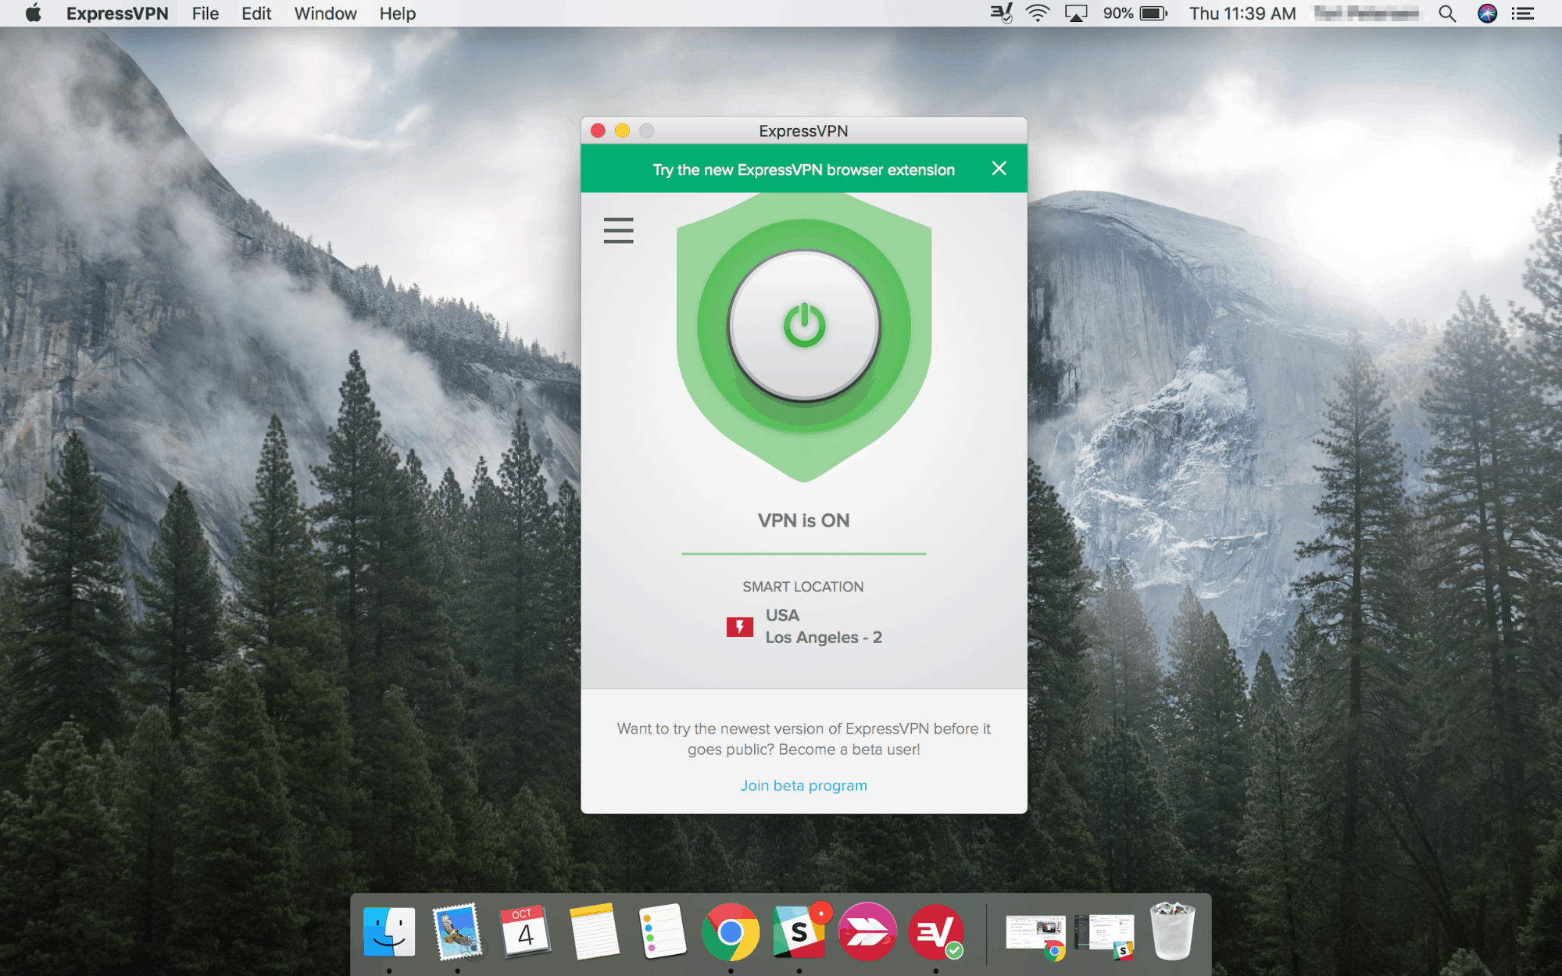Open the Edit menu
This screenshot has height=976, width=1562.
click(256, 13)
